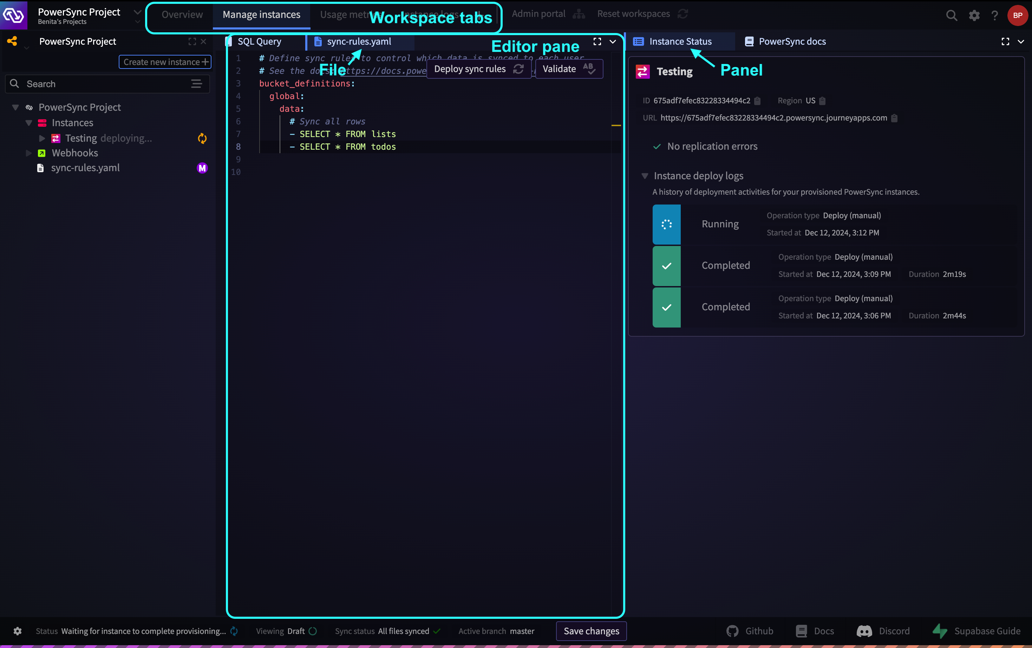
Task: Open the editor pane chevron menu
Action: pos(613,41)
